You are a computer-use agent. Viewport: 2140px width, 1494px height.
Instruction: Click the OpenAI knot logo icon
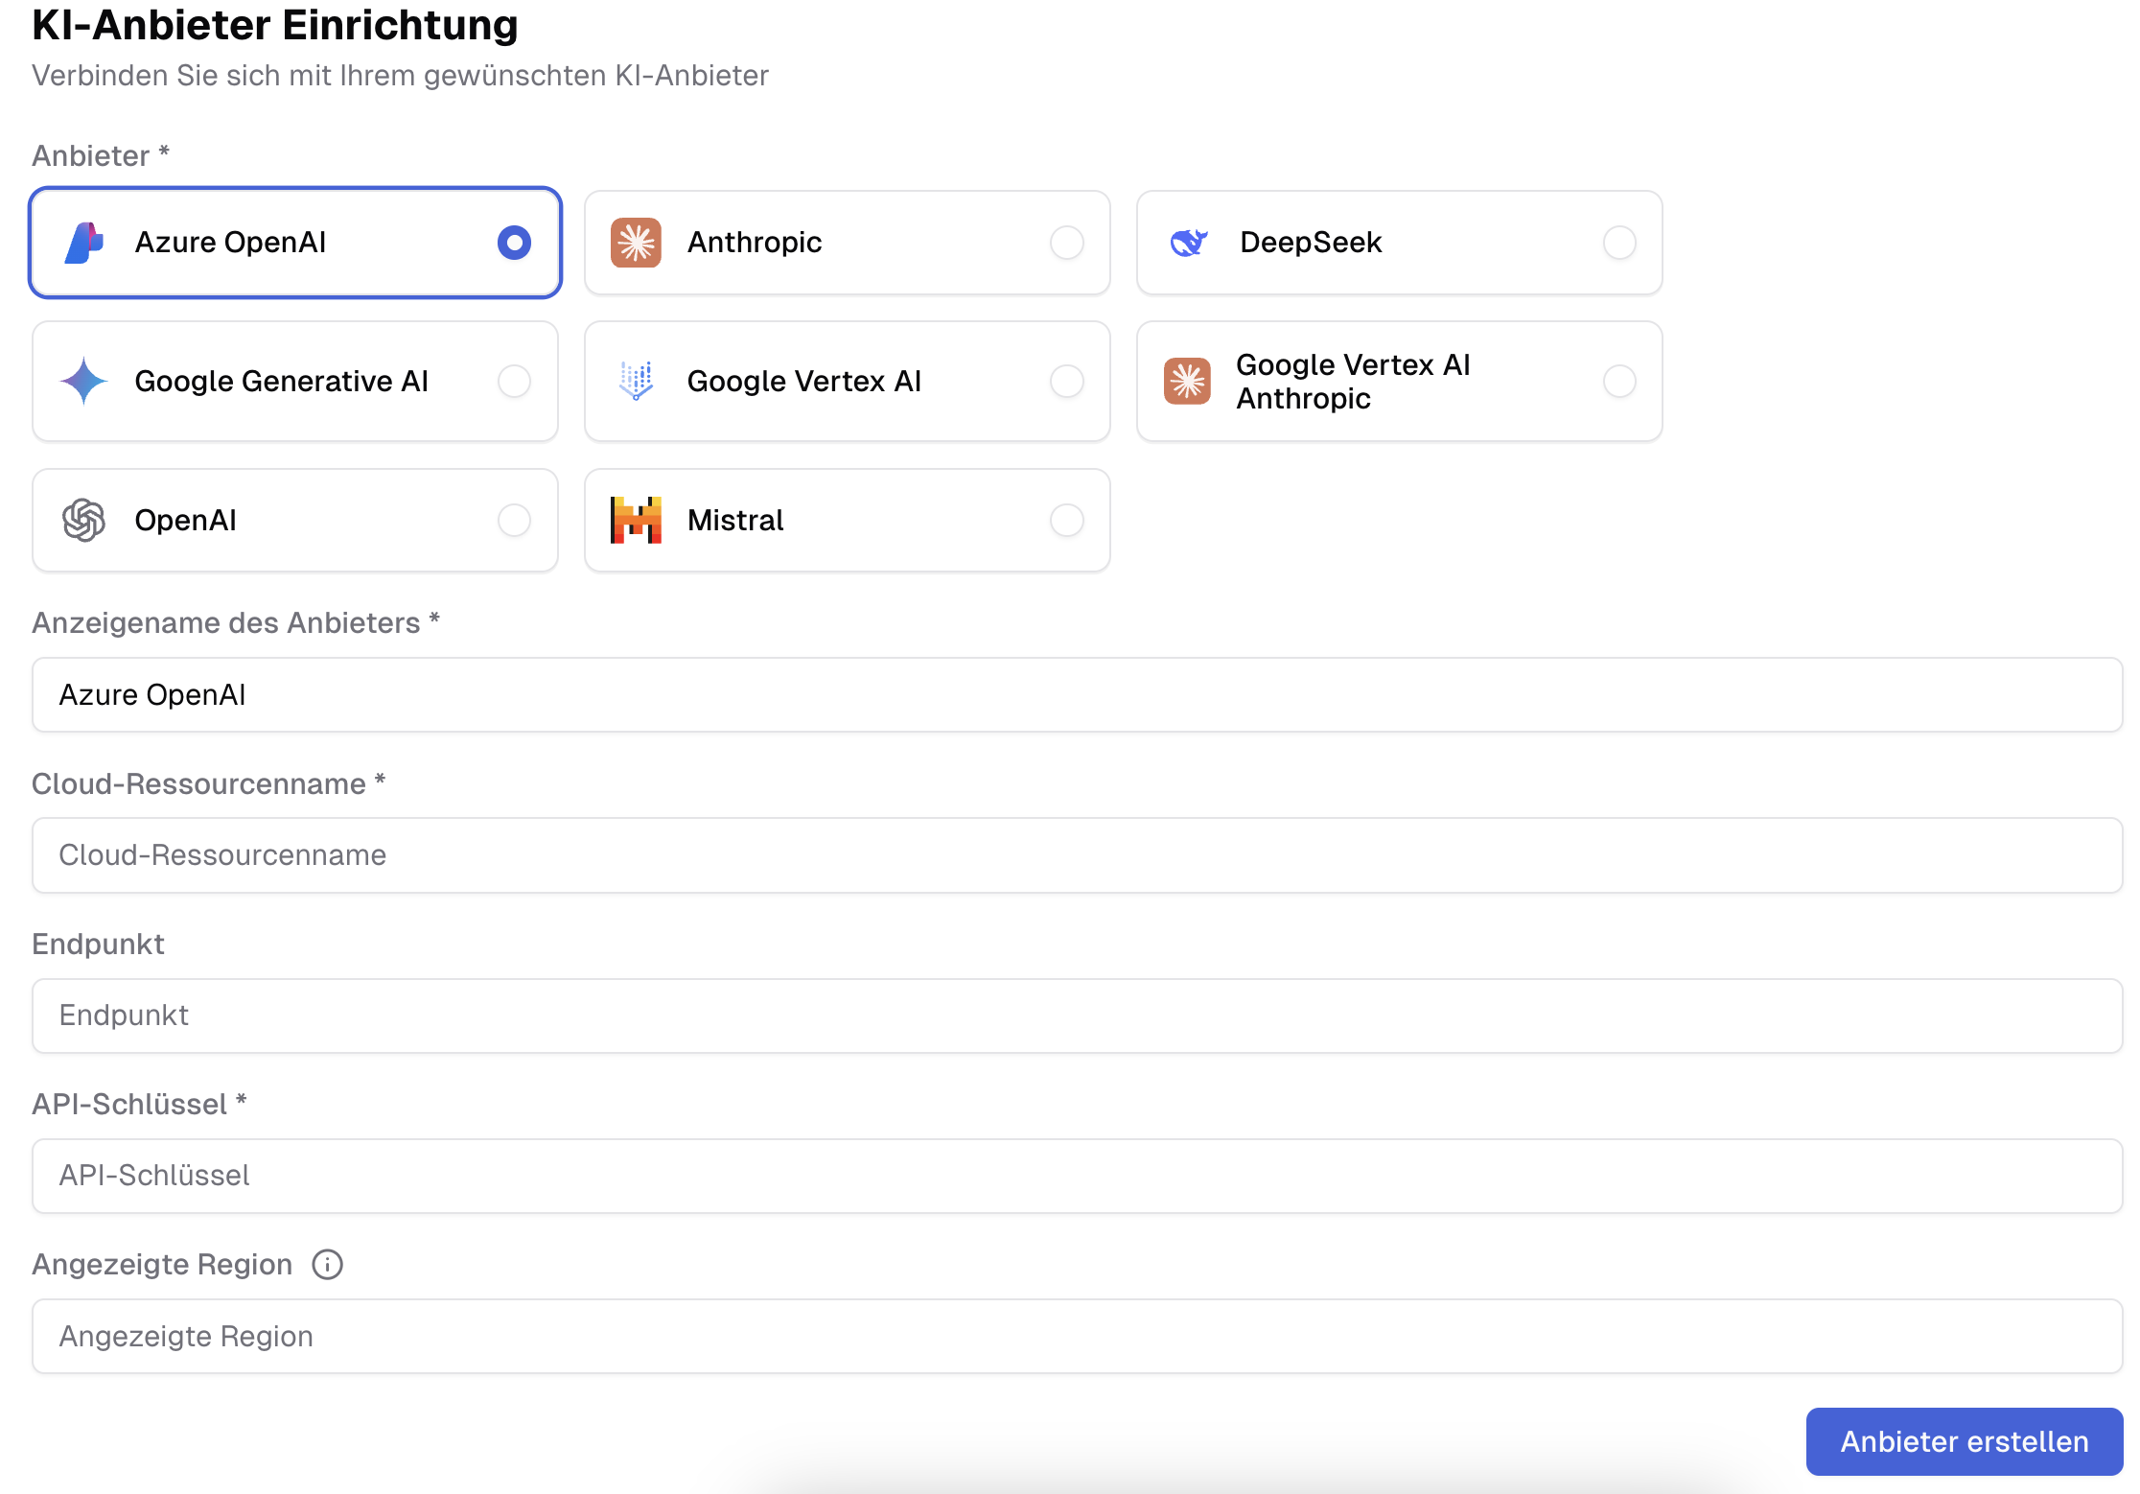click(x=84, y=520)
